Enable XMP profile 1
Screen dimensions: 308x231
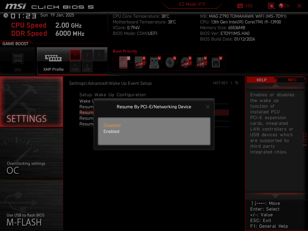pyautogui.click(x=75, y=55)
